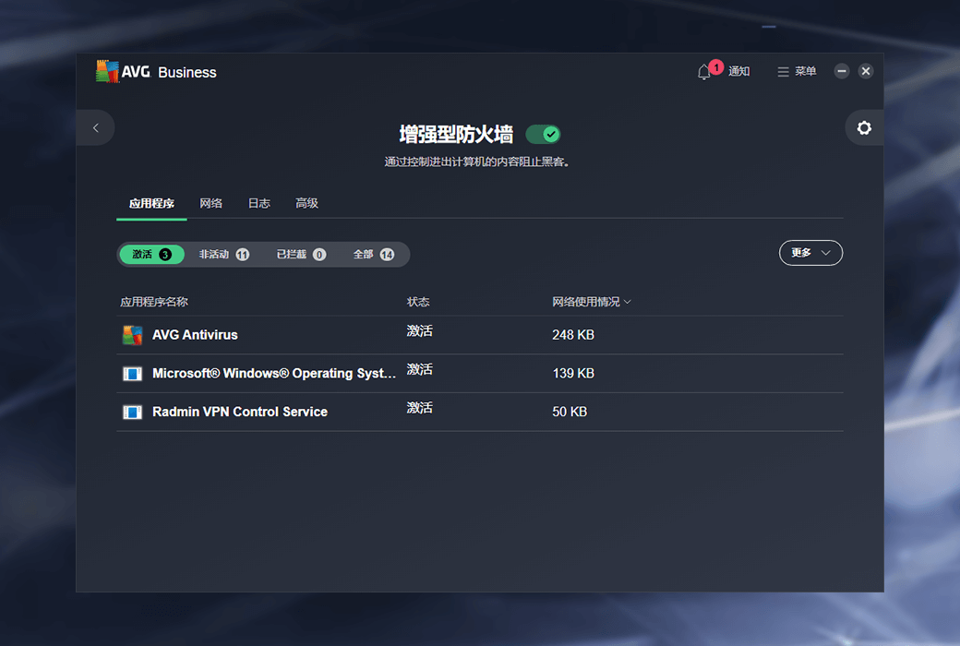This screenshot has width=960, height=646.
Task: Click the Radmin VPN Control Service icon
Action: (133, 413)
